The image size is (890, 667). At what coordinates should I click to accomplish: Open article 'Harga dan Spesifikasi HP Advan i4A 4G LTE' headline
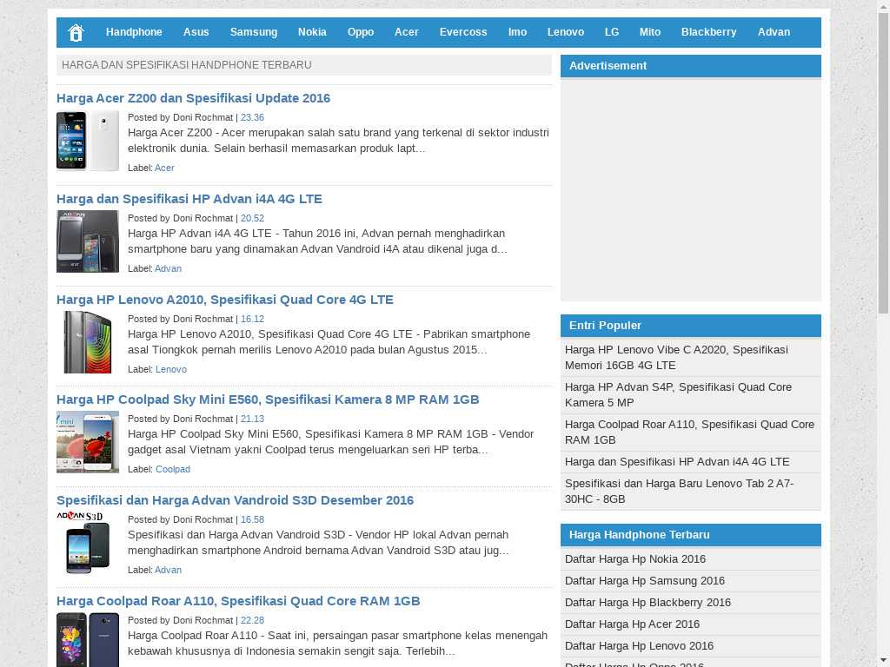[x=189, y=199]
